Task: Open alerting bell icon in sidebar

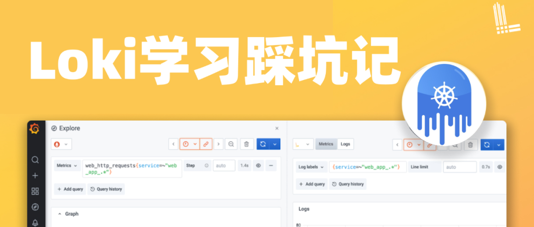Action: [35, 223]
